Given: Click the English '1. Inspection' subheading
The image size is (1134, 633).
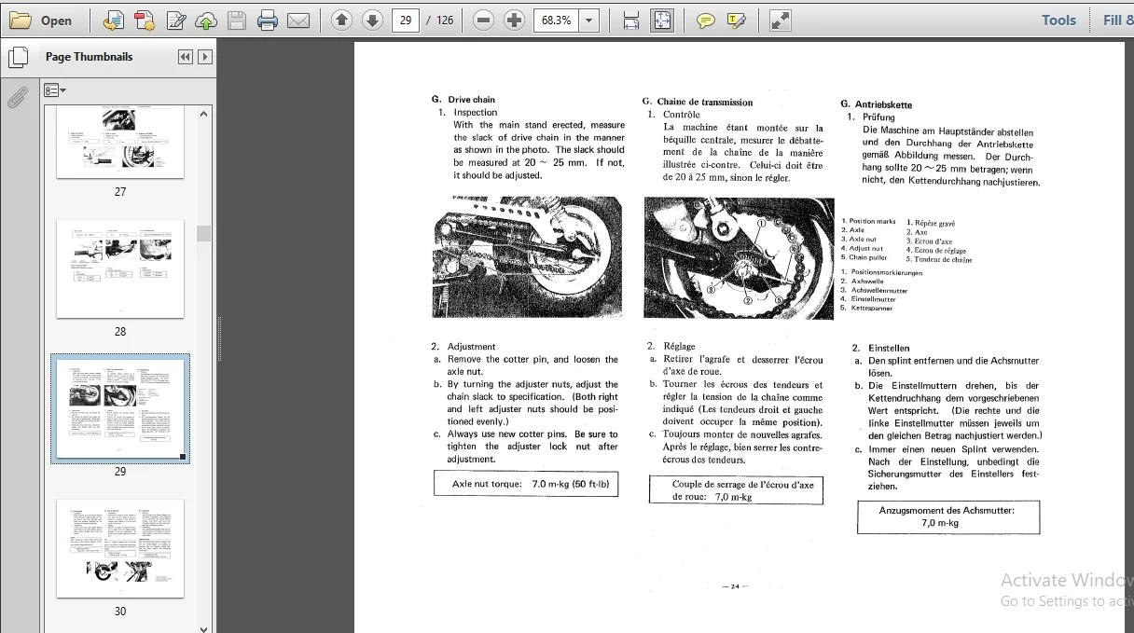Looking at the screenshot, I should (x=468, y=112).
